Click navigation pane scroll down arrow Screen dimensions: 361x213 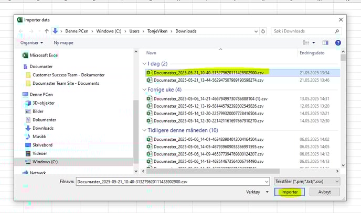136,171
